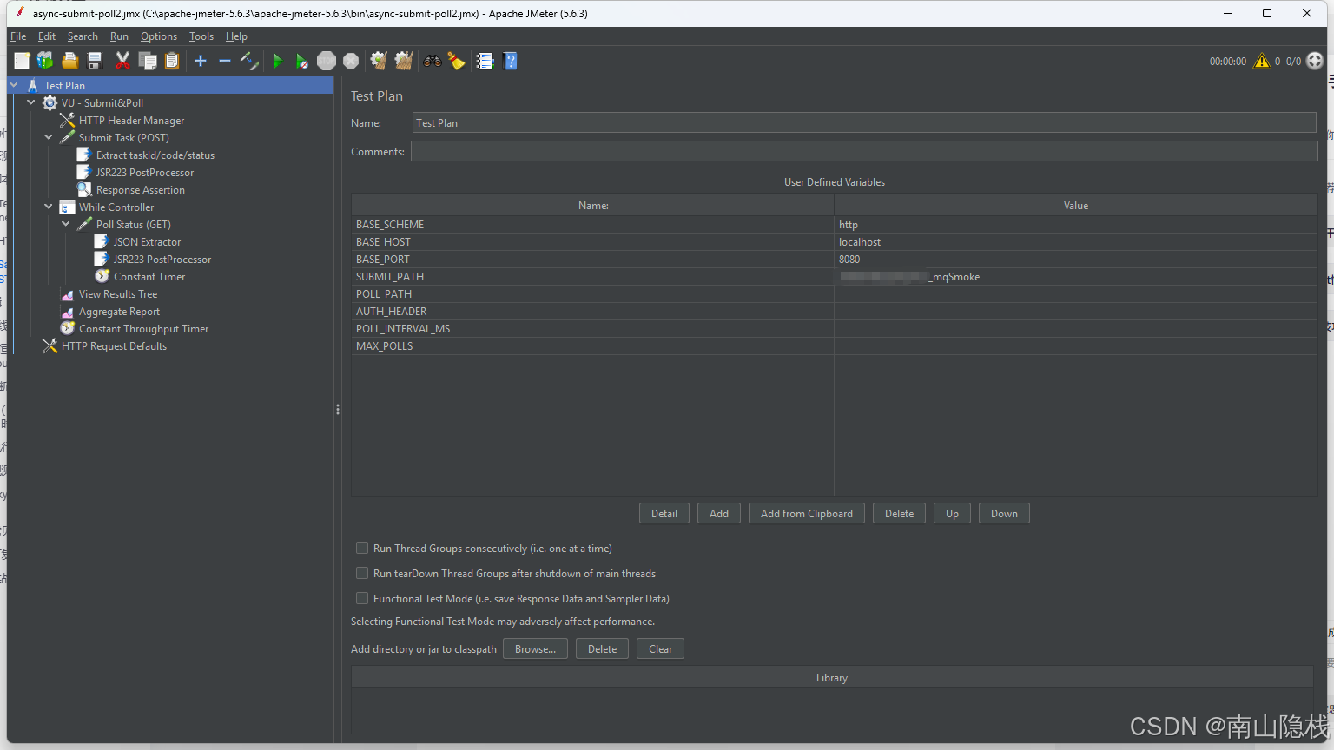The height and width of the screenshot is (750, 1334).
Task: Open the Options menu
Action: pyautogui.click(x=159, y=36)
